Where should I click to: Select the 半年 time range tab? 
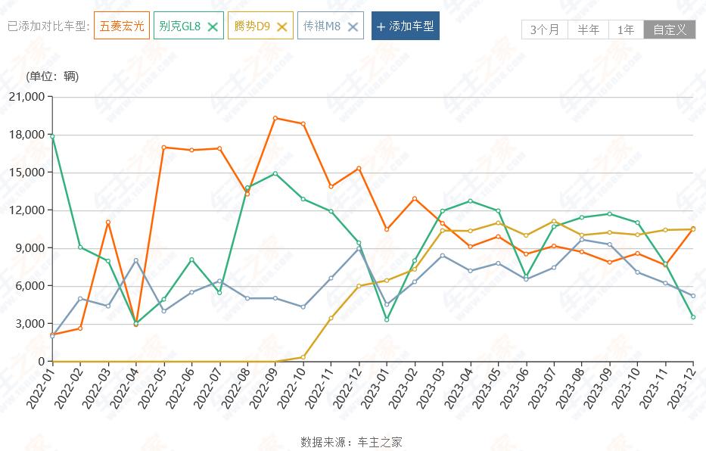pyautogui.click(x=588, y=30)
